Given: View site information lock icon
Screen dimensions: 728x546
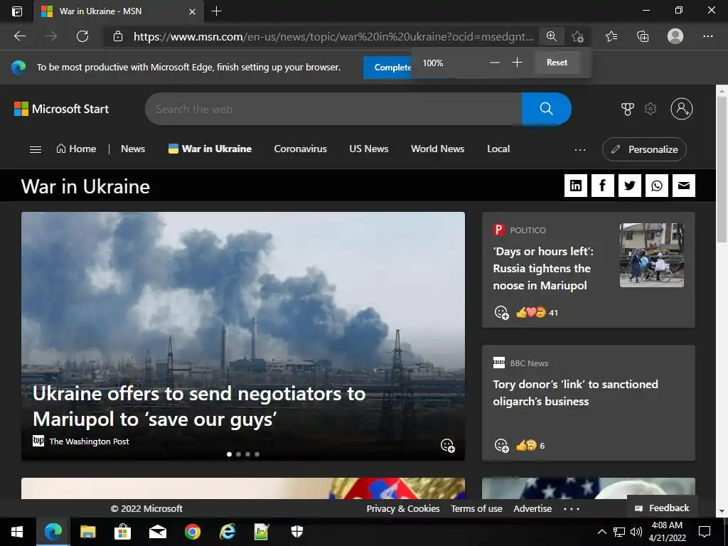Looking at the screenshot, I should tap(118, 36).
